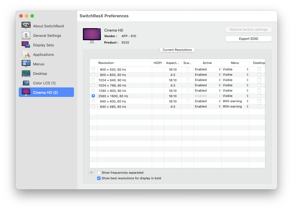Toggle the eye visibility button
Image resolution: width=293 pixels, height=210 pixels.
tap(91, 173)
